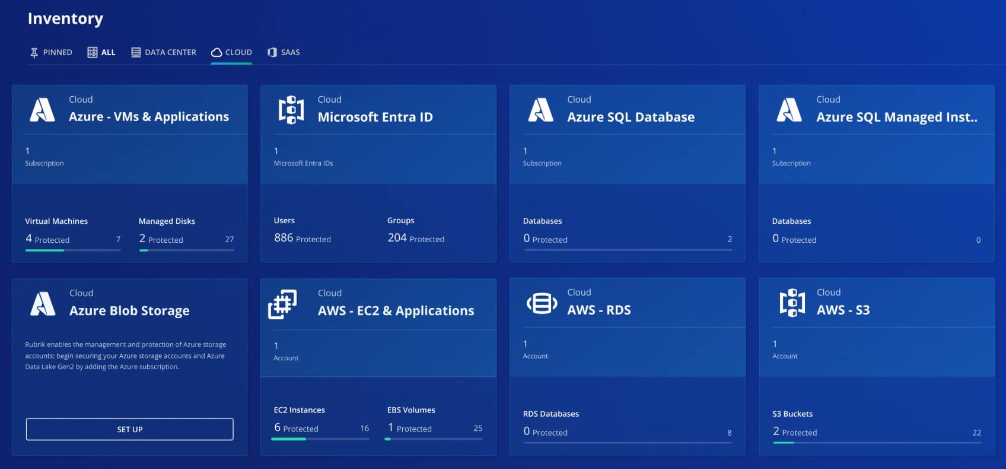The height and width of the screenshot is (469, 1006).
Task: Open Azure SQL Managed Inst.. title
Action: click(x=897, y=117)
